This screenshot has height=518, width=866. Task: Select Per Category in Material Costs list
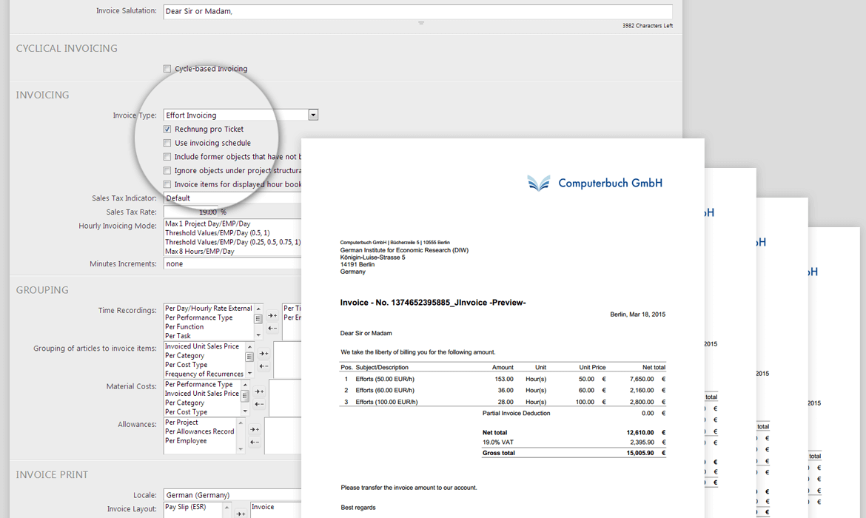pos(184,403)
